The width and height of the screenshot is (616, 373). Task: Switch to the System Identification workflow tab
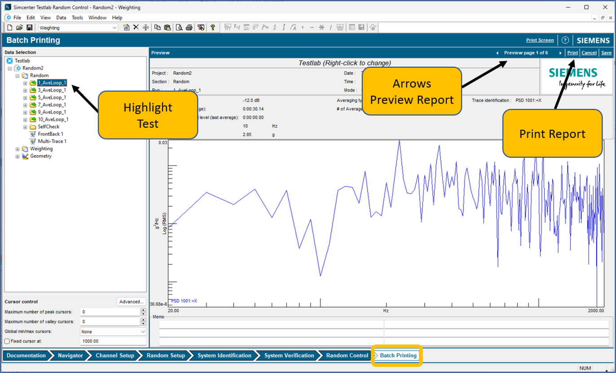(x=224, y=356)
